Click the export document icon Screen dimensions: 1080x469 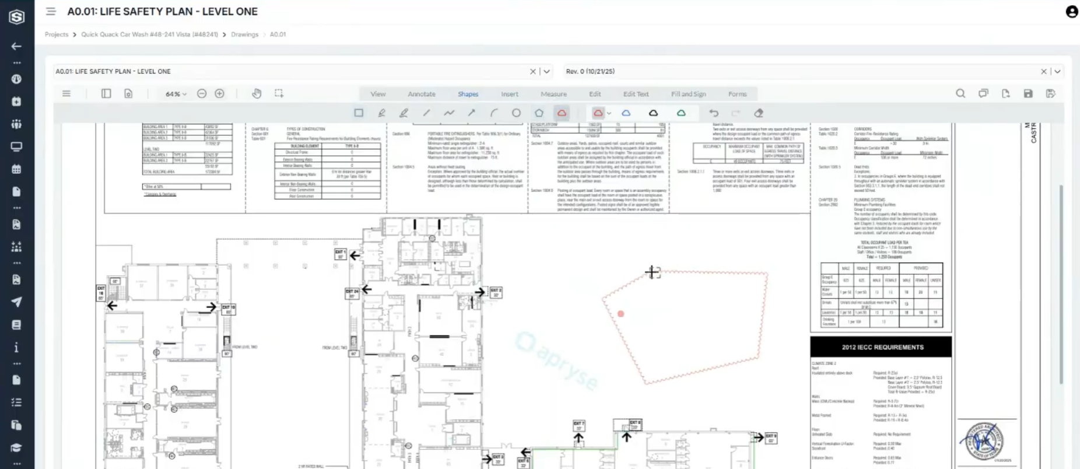pyautogui.click(x=1005, y=93)
